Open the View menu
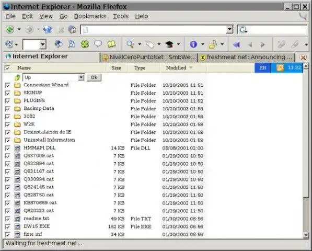Screen dimensions: 312x251 coord(46,16)
